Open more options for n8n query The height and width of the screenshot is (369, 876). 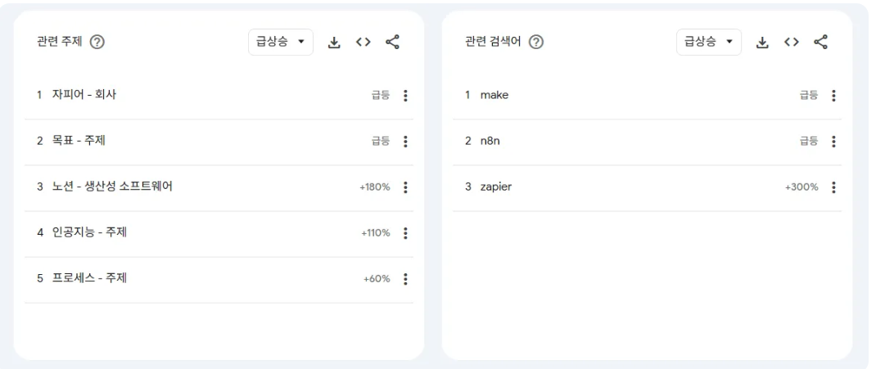833,142
